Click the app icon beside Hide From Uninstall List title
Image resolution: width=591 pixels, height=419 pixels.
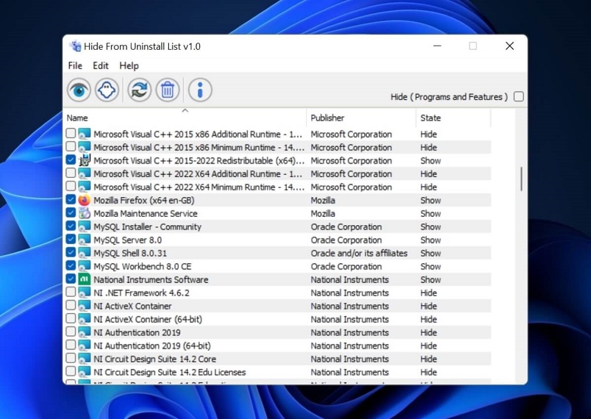tap(74, 46)
